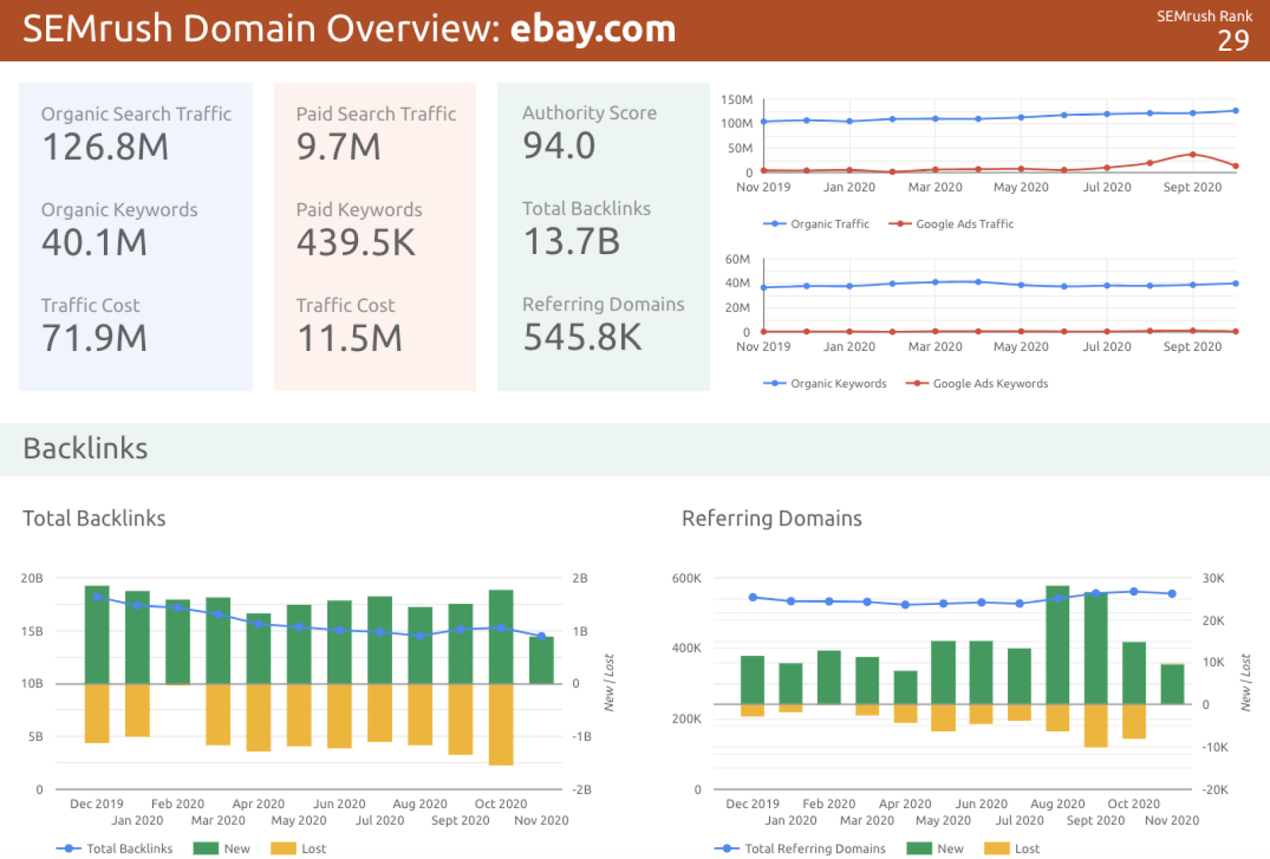Click the Total Backlinks chart title
Viewport: 1270px width, 859px height.
point(94,518)
